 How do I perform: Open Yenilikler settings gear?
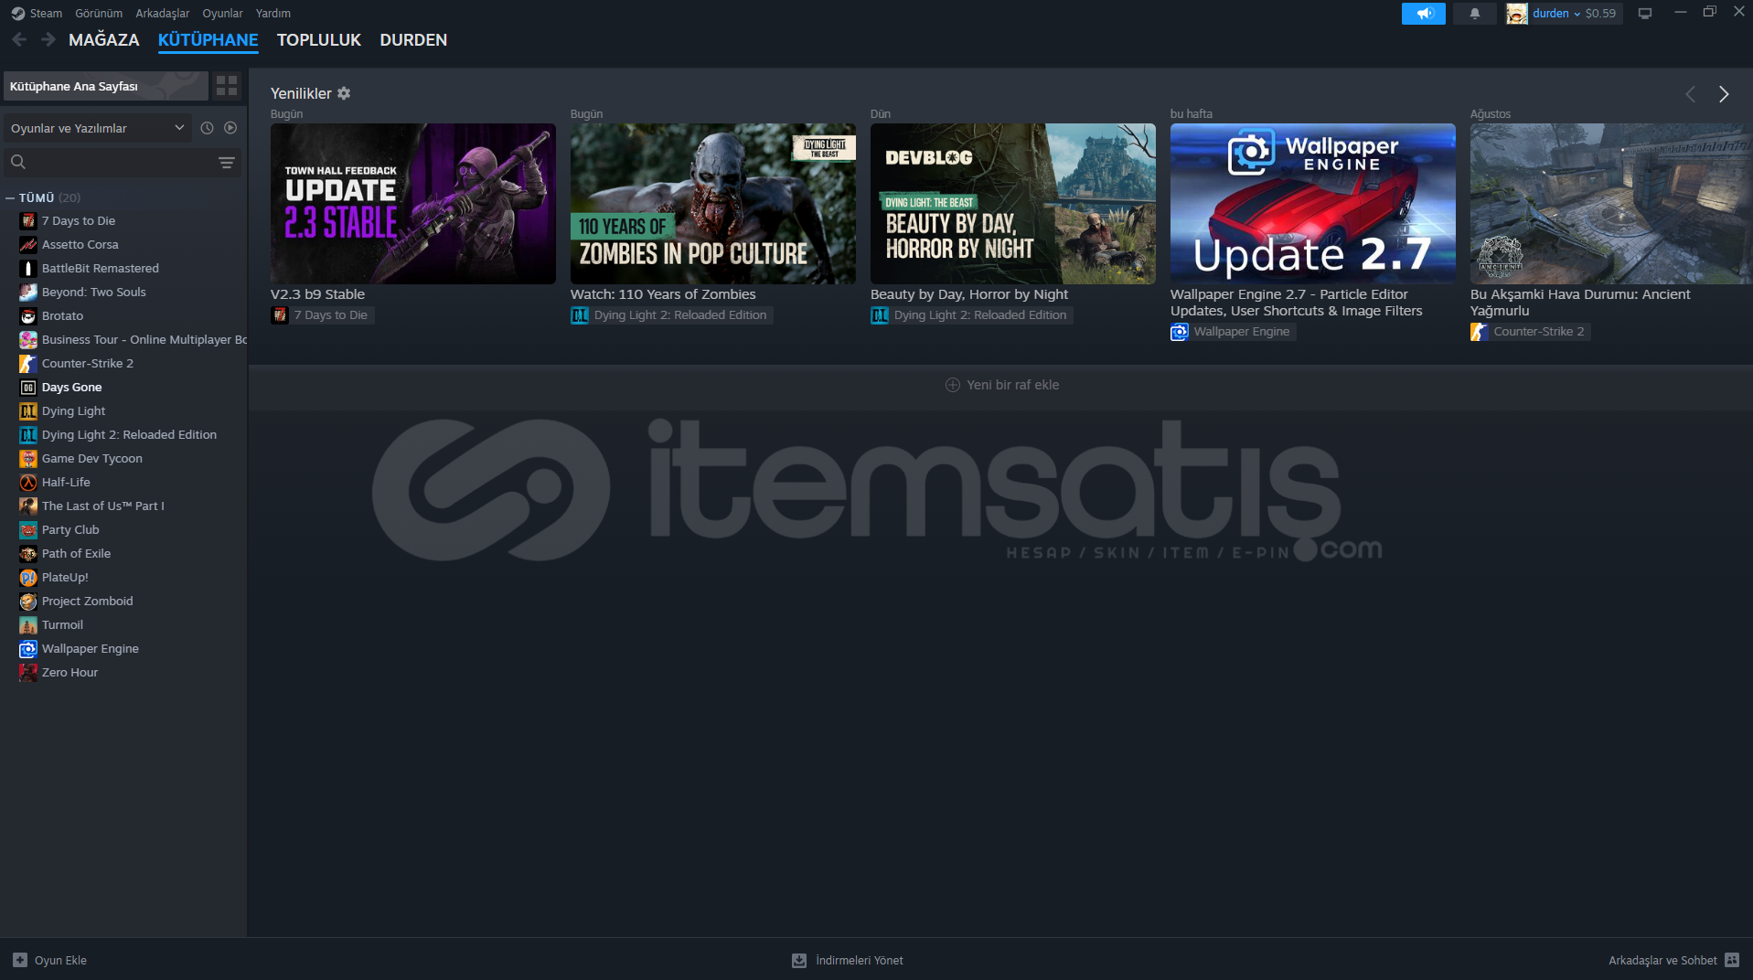click(x=344, y=93)
